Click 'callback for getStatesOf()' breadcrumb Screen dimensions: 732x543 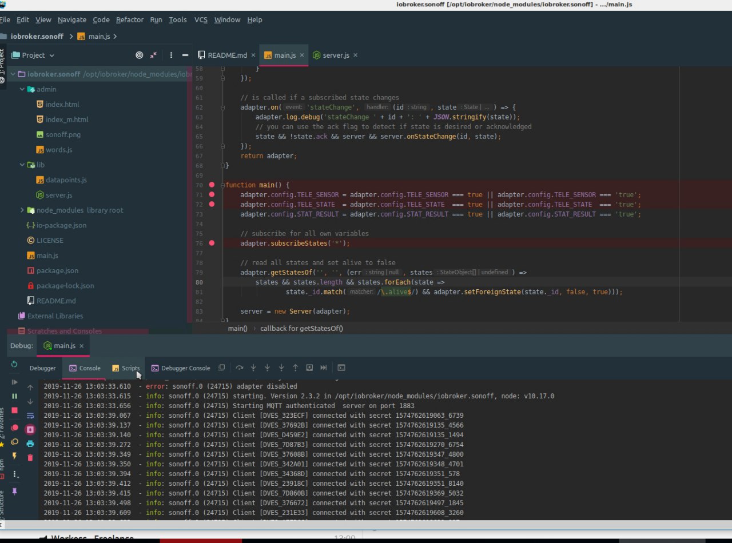301,328
